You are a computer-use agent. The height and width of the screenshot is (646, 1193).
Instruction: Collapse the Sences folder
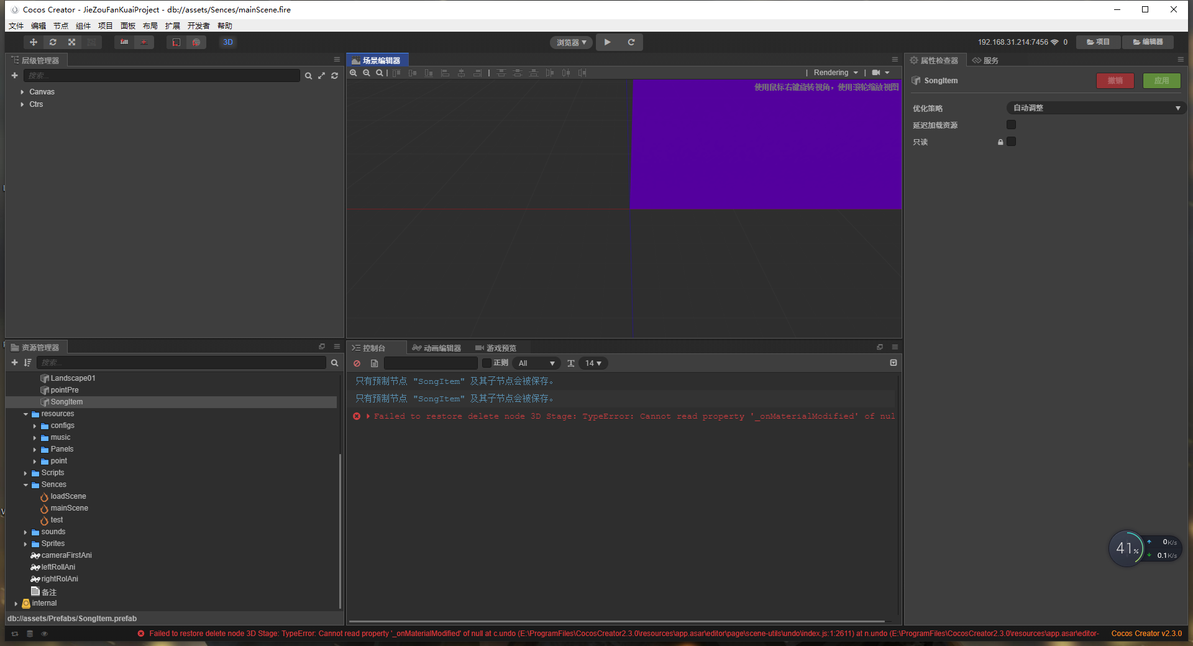pyautogui.click(x=25, y=484)
